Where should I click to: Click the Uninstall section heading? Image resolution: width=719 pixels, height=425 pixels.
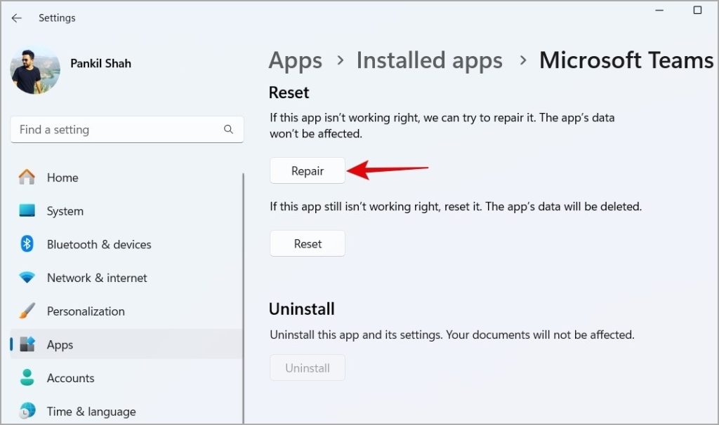point(302,309)
